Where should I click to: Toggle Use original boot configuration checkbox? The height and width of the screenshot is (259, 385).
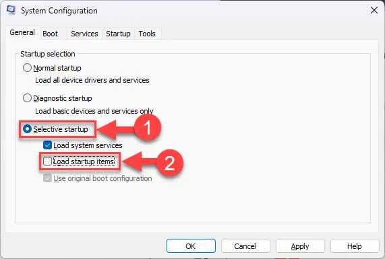47,178
